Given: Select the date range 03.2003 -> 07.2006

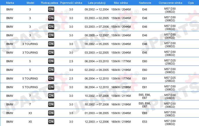Looking at the screenshot, I should [x=97, y=27].
